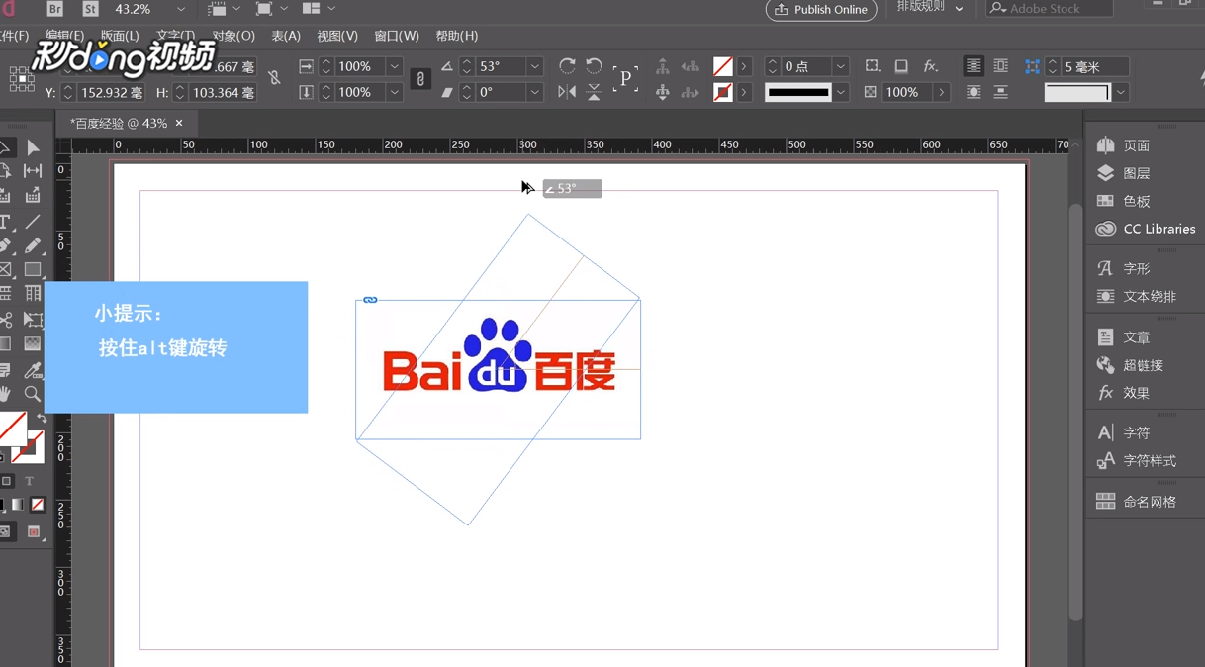
Task: Expand the rotation angle 53° dropdown
Action: (534, 66)
